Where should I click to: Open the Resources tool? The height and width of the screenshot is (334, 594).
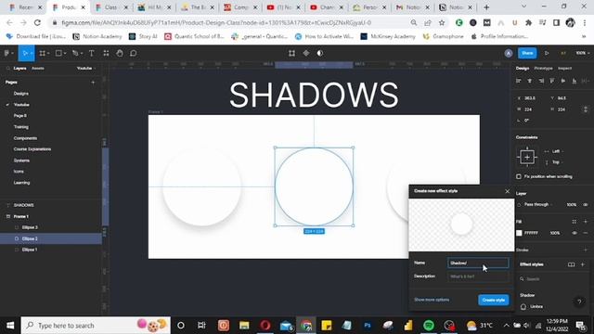tap(106, 54)
